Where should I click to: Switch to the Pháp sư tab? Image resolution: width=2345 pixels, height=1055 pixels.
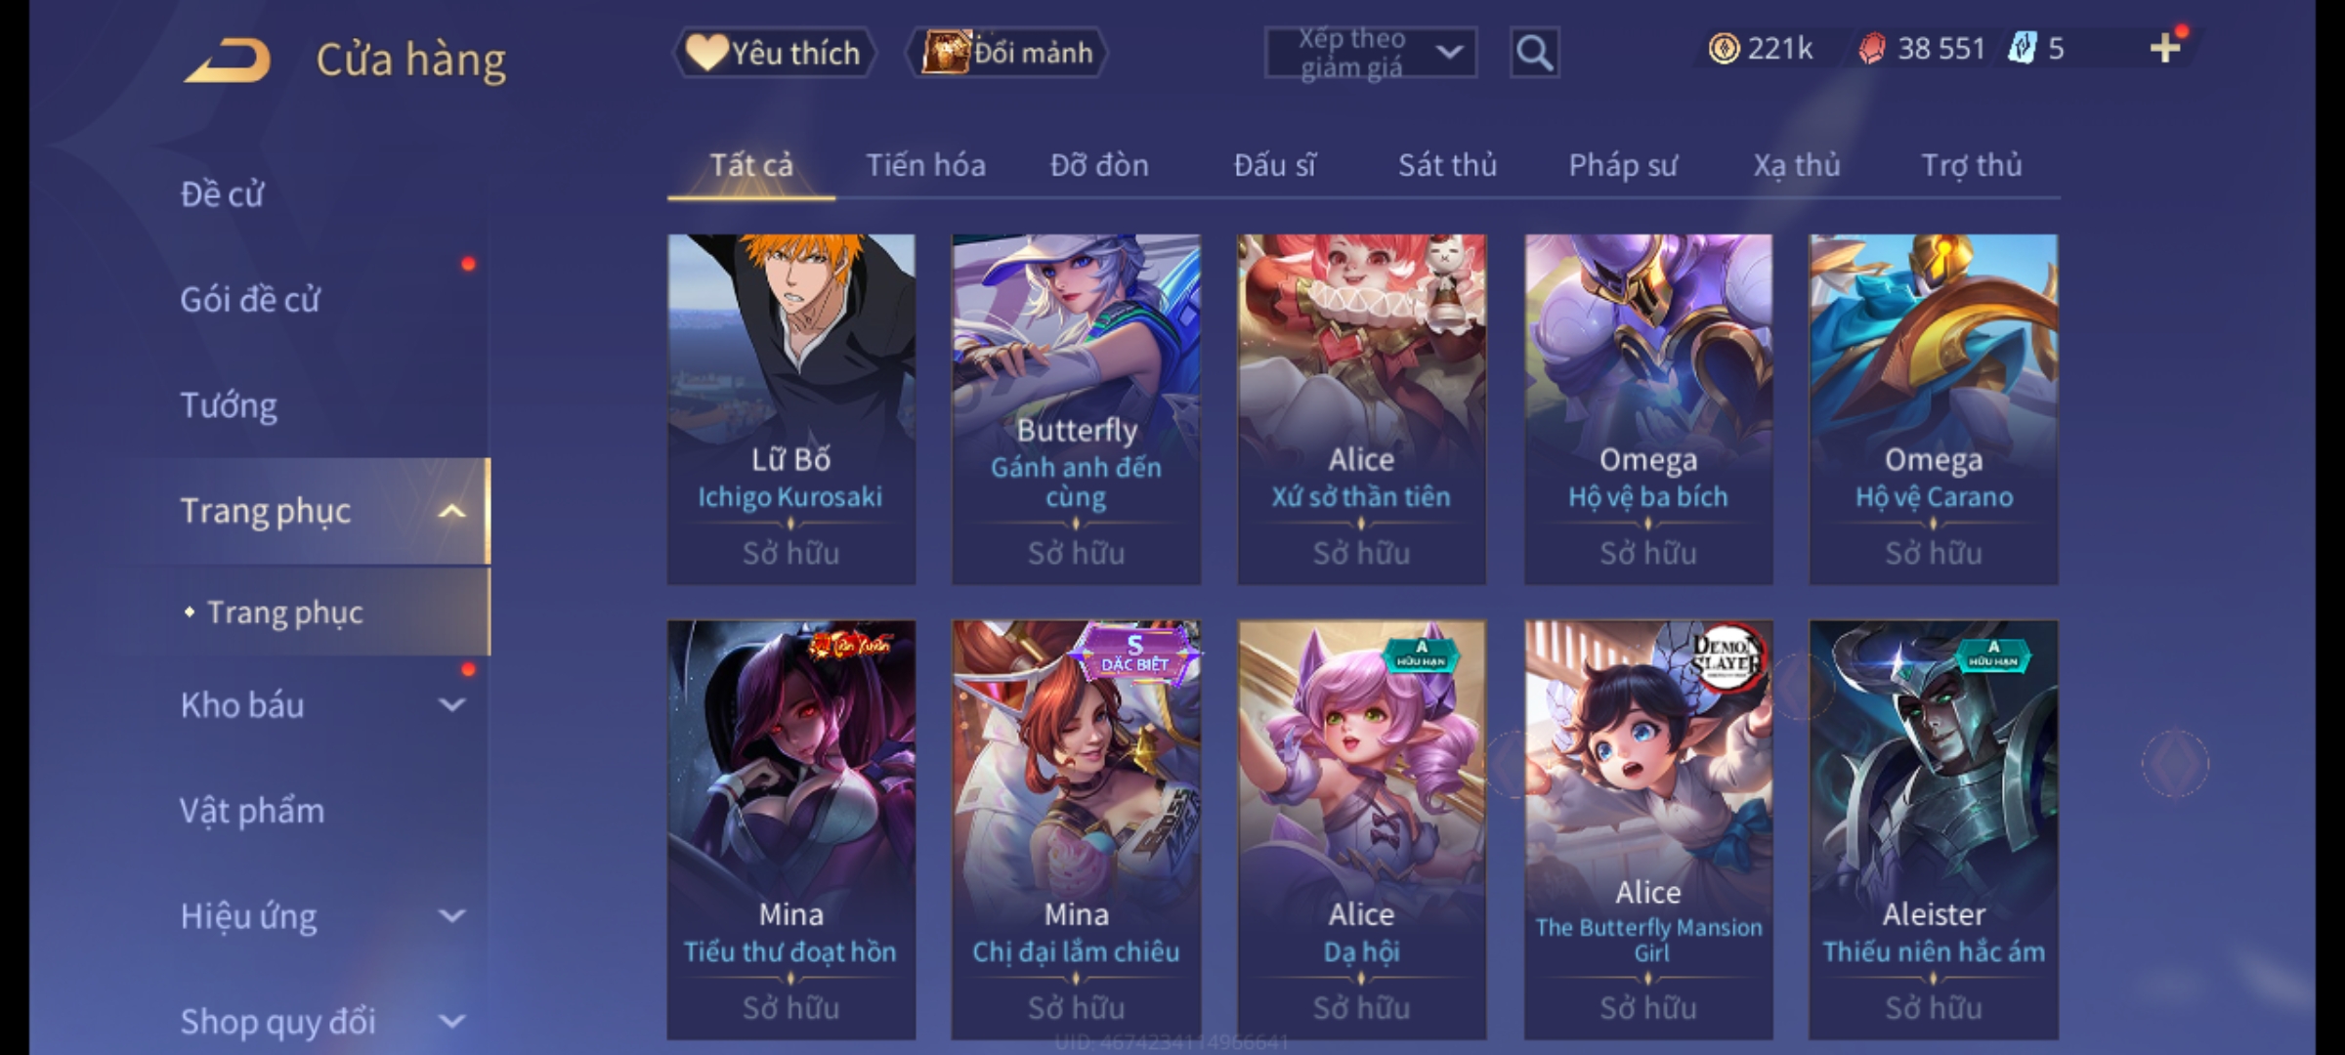(1623, 165)
